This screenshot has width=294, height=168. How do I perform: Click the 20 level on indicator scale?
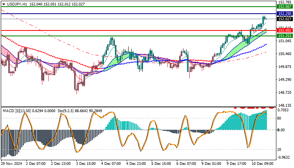279,149
